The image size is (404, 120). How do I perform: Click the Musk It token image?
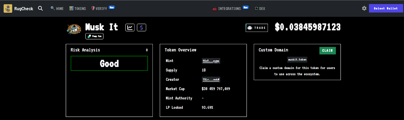74,29
